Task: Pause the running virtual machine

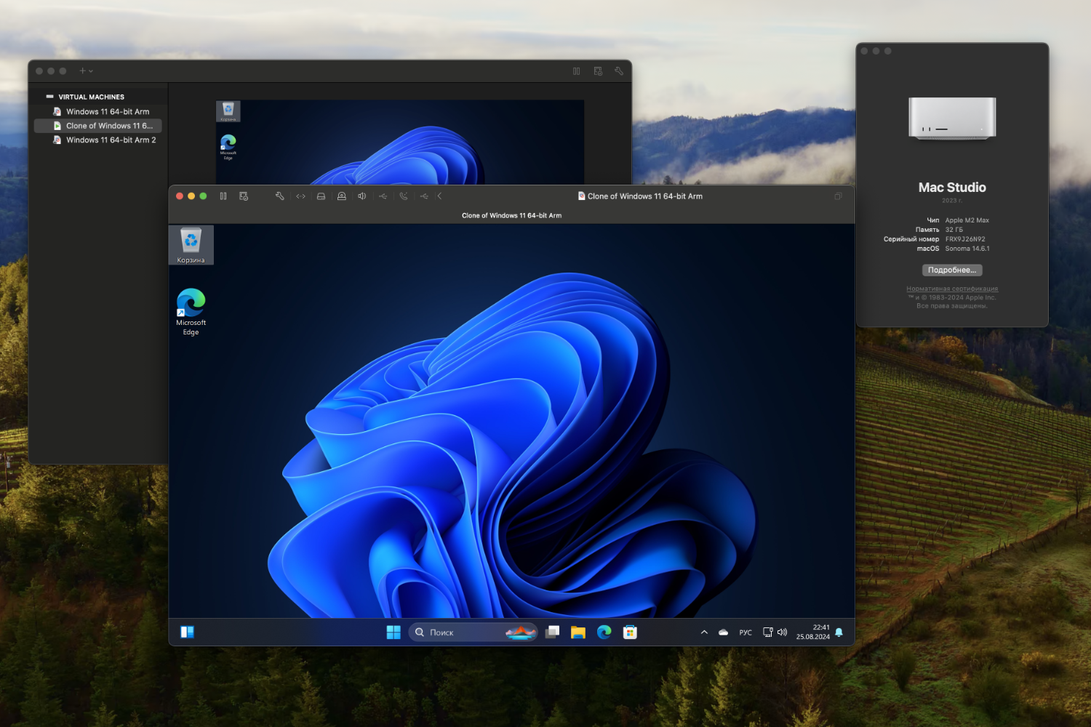Action: (x=223, y=196)
